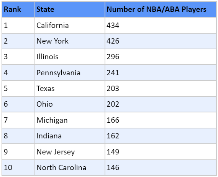Click the State column header
Viewport: 218px width, 177px height.
tap(70, 10)
